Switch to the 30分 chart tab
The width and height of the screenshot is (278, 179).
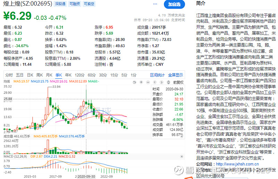point(103,75)
